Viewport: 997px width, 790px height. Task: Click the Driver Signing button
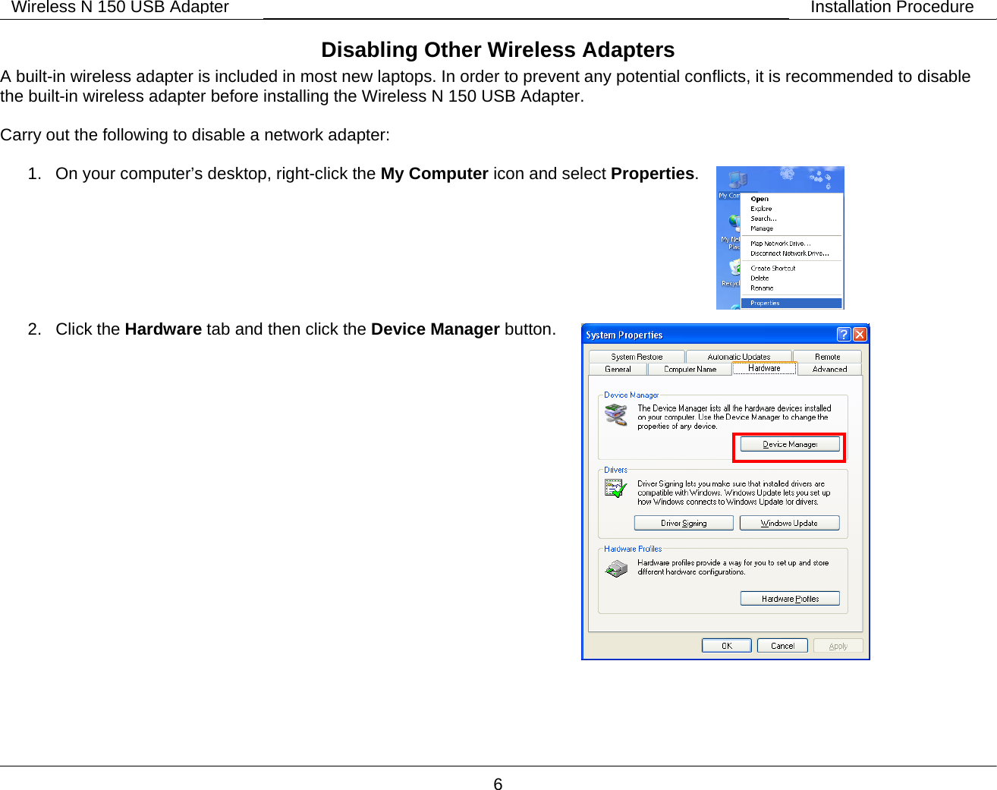click(683, 523)
